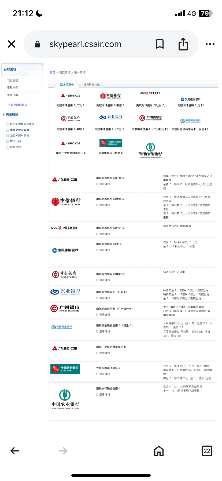This screenshot has height=481, width=222.
Task: Go forward with the right arrow
Action: pyautogui.click(x=63, y=451)
